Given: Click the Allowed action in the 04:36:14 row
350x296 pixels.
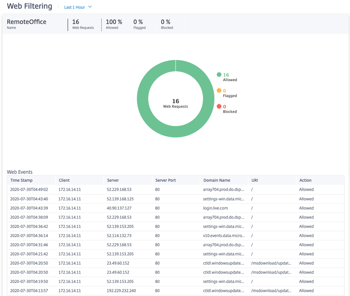Looking at the screenshot, I should 306,236.
